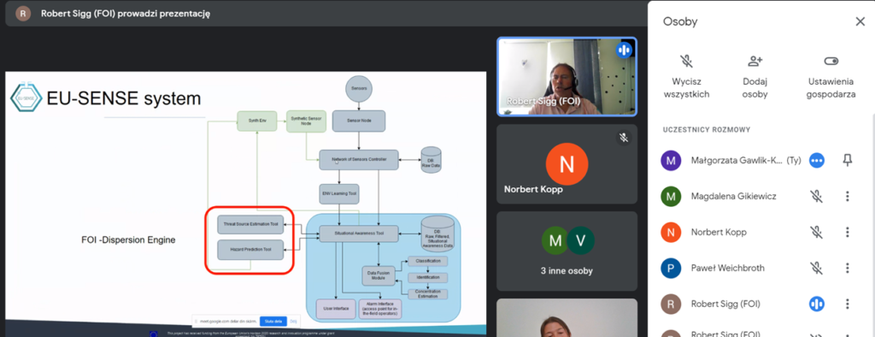
Task: Mute Norbert Kopp in participant list
Action: [817, 232]
